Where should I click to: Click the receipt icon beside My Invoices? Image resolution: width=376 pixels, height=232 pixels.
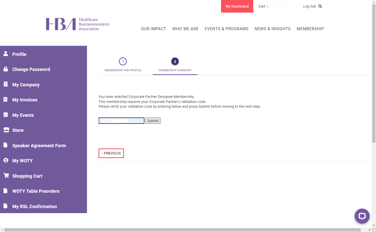(x=5, y=99)
